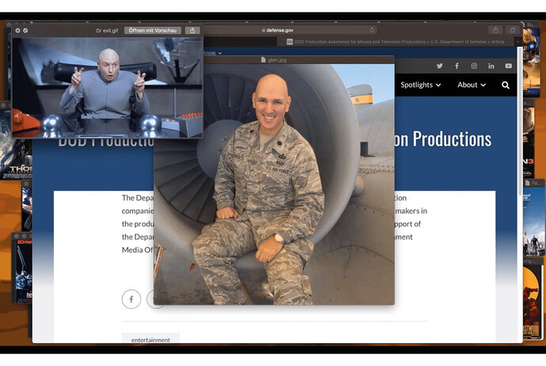Click the Dr. Evil GIF image

tap(106, 87)
